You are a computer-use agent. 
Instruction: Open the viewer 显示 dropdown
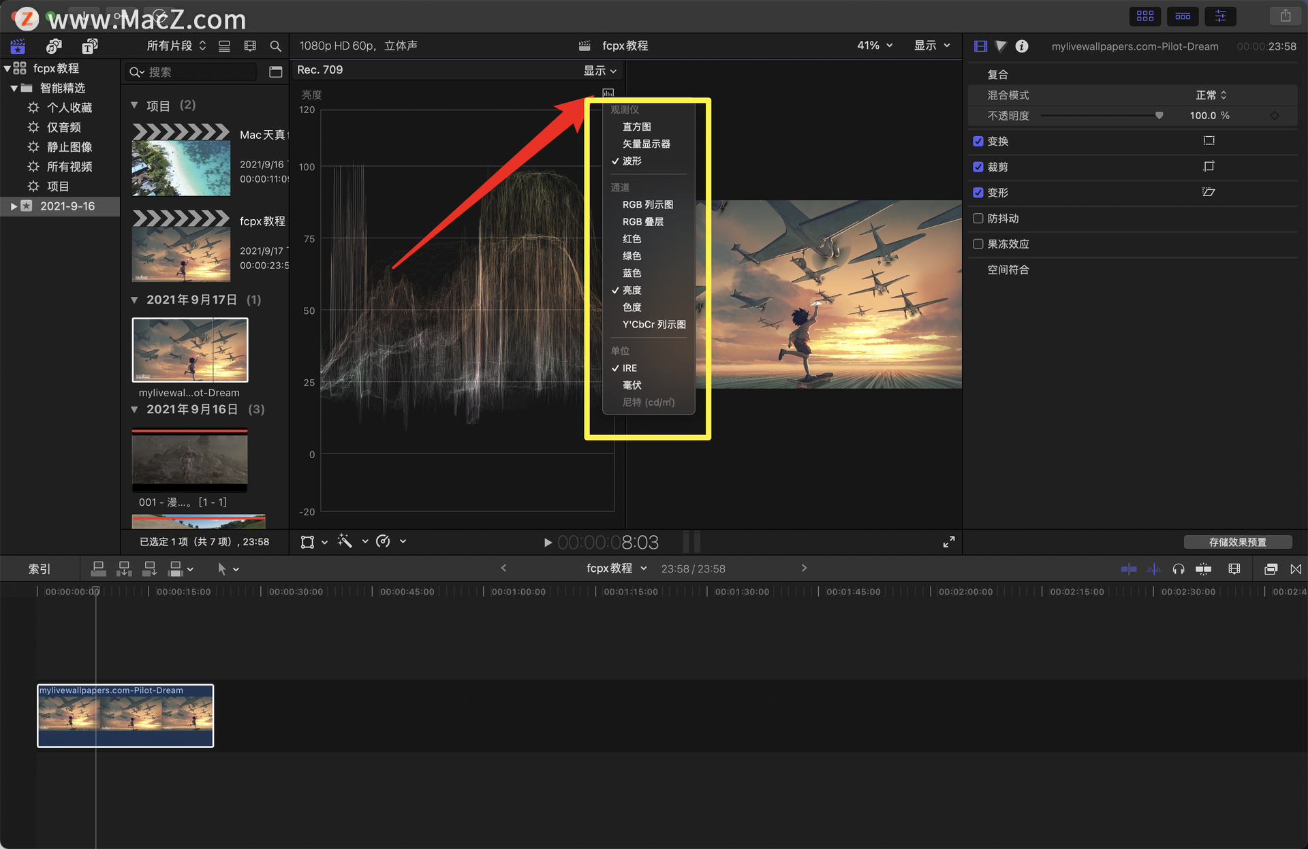[x=932, y=46]
